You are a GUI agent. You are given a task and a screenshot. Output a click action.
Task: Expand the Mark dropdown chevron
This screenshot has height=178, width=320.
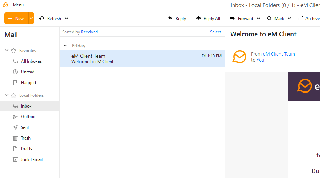(289, 19)
